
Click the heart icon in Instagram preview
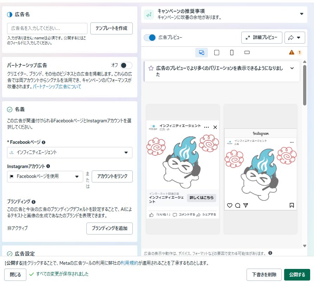click(x=229, y=205)
